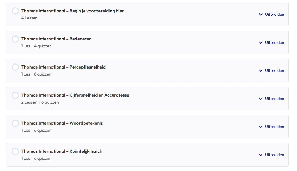Open the Thomas International – Redeneren title

pyautogui.click(x=56, y=39)
